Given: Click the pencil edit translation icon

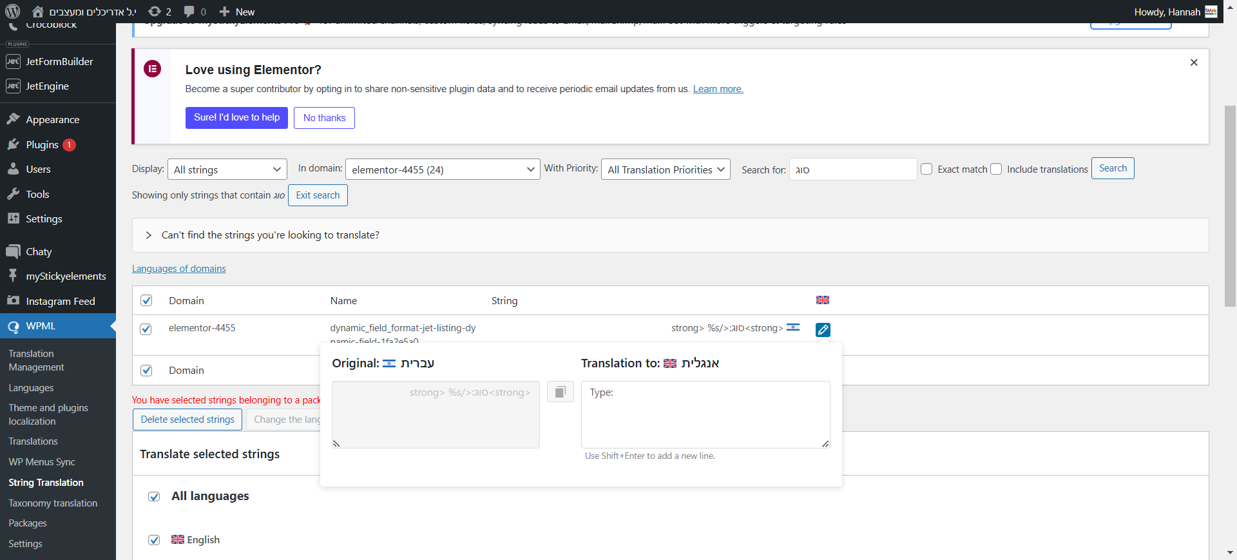Looking at the screenshot, I should [x=823, y=330].
